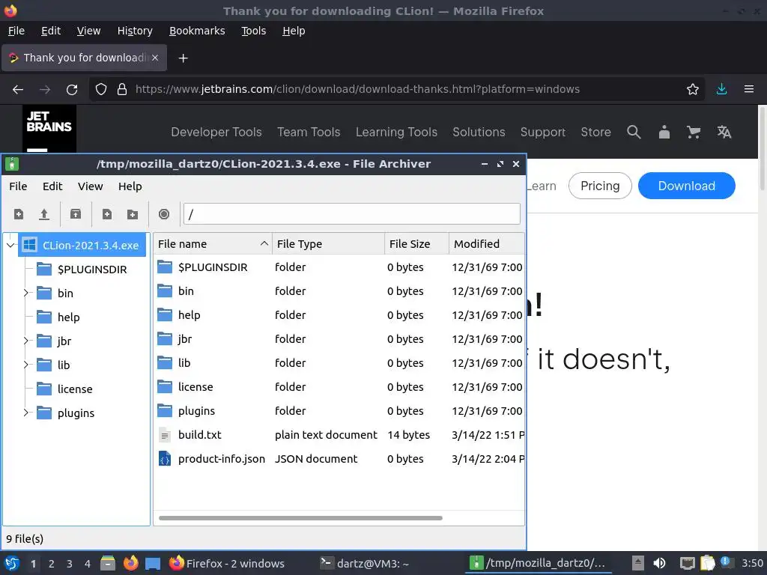The height and width of the screenshot is (575, 767).
Task: Expand the bin folder in tree
Action: point(26,293)
